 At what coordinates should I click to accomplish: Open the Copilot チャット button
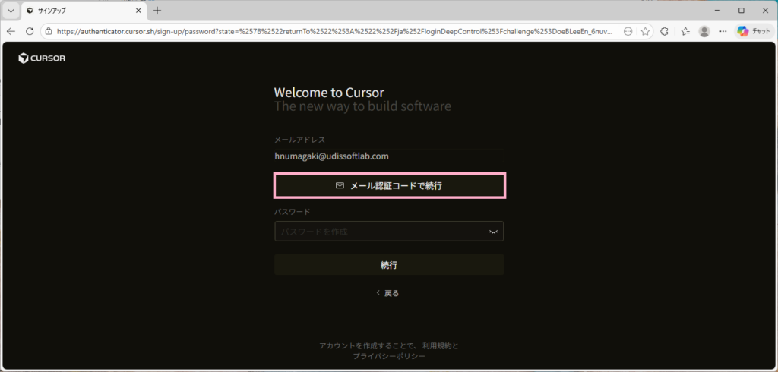point(753,31)
